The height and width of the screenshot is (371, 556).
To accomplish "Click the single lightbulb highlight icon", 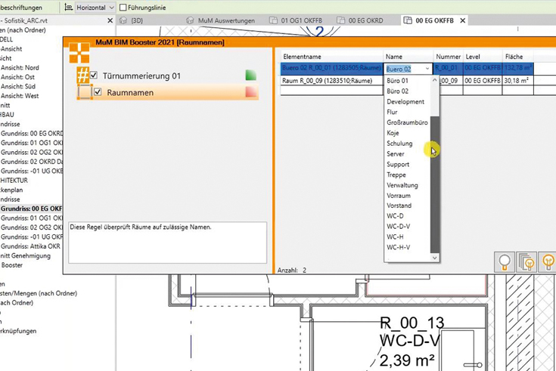I will (505, 262).
